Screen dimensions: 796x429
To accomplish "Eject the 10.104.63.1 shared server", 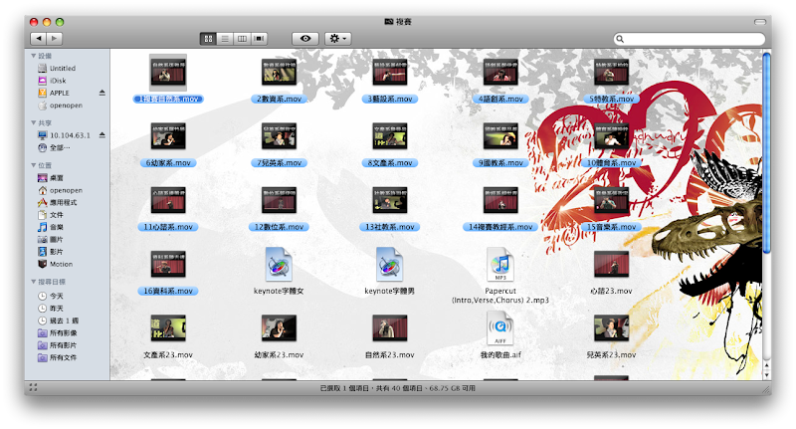I will [102, 135].
